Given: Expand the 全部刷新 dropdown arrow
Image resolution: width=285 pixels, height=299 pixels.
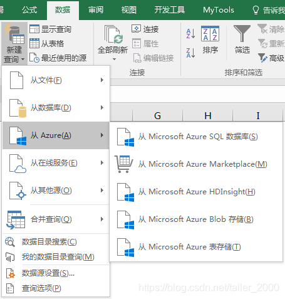Looking at the screenshot, I should (114, 60).
